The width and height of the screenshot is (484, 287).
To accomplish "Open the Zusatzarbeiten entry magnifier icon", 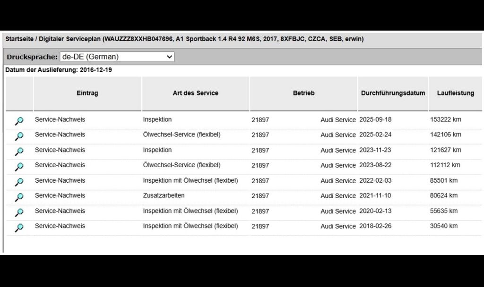I will point(19,197).
